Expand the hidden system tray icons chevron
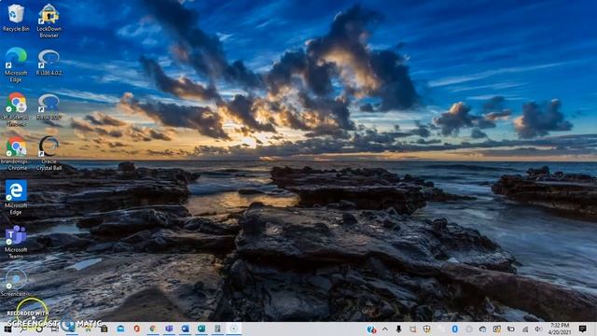Viewport: 597px width, 336px height. click(x=385, y=329)
